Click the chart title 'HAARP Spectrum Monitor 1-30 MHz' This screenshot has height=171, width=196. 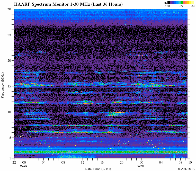(x=52, y=4)
